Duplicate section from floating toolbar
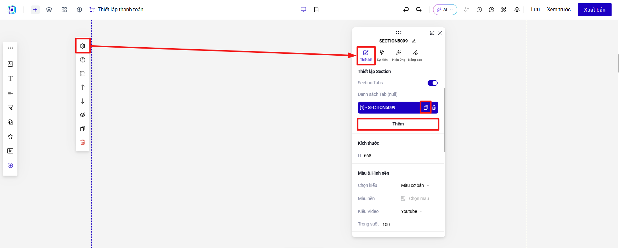Screen dimensions: 619x248 (x=83, y=129)
